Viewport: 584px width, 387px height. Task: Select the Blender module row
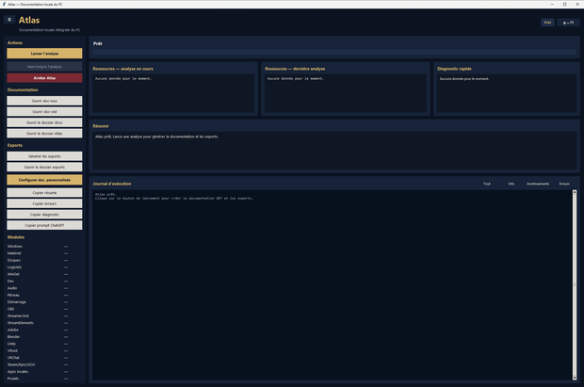pos(38,337)
